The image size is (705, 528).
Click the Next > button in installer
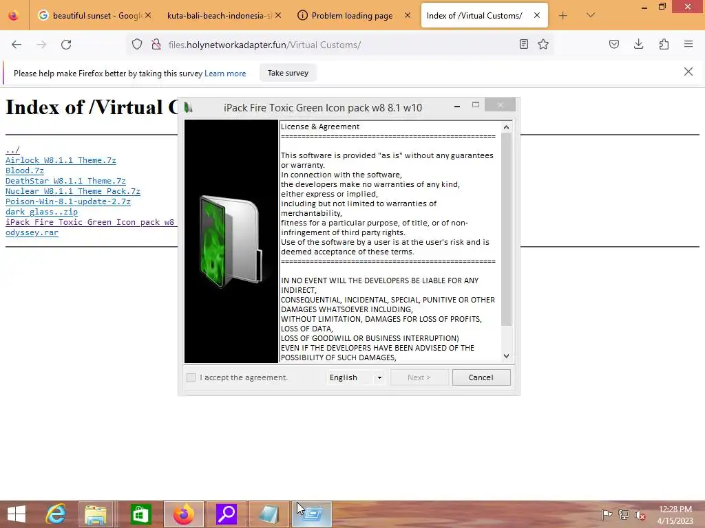pos(419,377)
